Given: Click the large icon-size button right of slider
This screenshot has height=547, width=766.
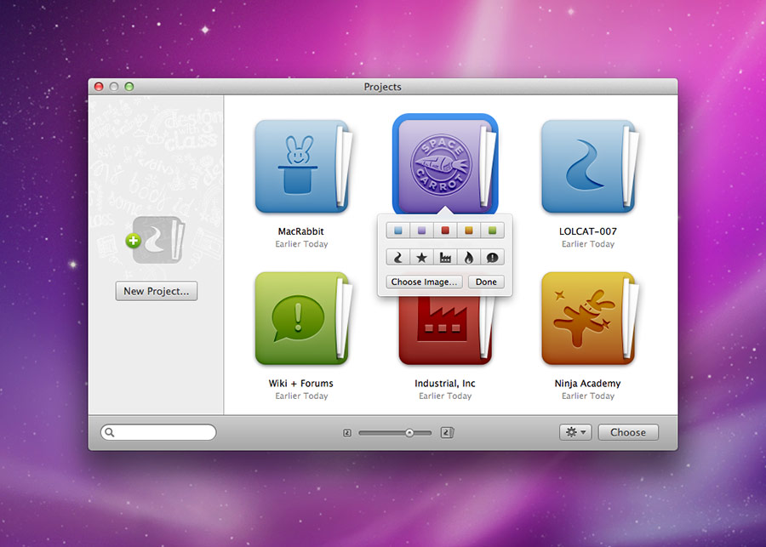Looking at the screenshot, I should pos(448,433).
